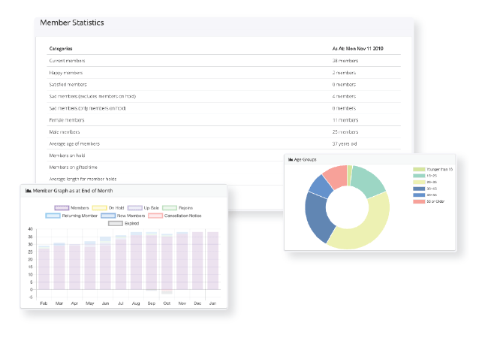Click the teal green legend swatch in Age Groups

419,176
